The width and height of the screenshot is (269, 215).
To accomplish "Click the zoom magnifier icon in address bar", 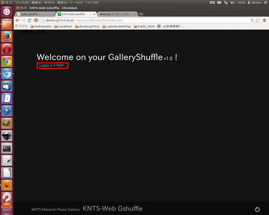I will tap(252, 20).
